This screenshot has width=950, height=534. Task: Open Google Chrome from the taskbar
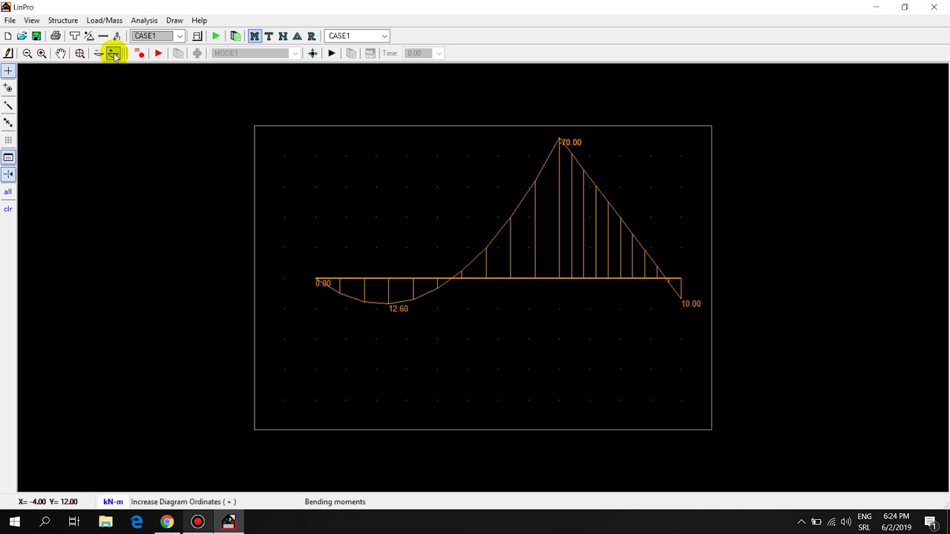click(167, 522)
